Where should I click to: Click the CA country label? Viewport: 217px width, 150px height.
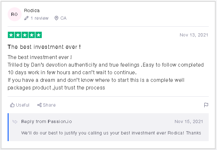click(x=64, y=18)
